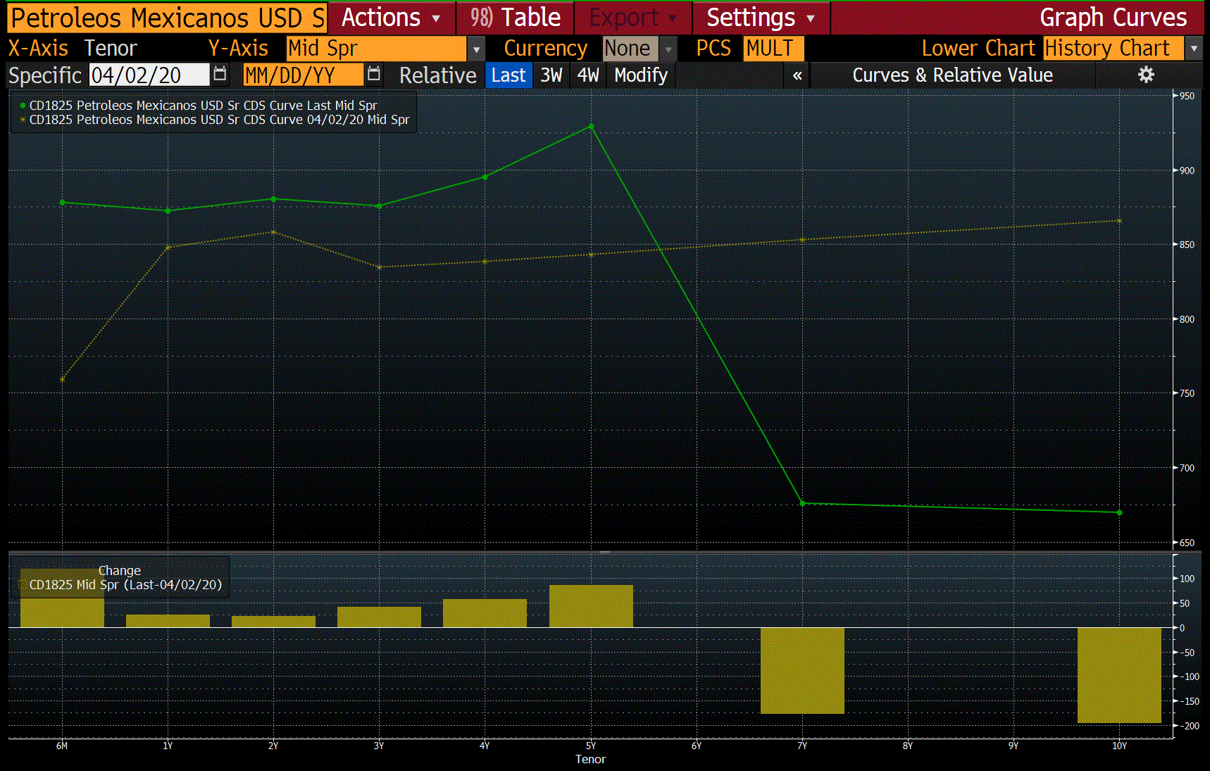
Task: Click the 98) Table button
Action: pos(516,18)
